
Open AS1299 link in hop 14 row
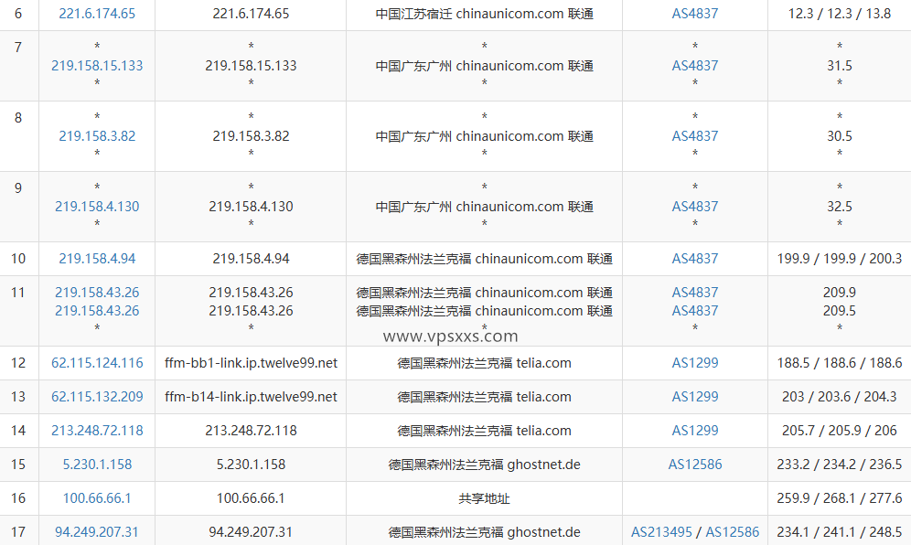pos(695,431)
